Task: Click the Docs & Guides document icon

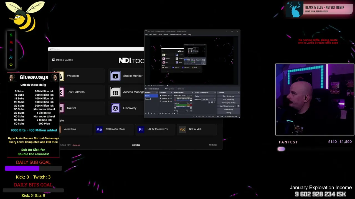Action: 53,60
